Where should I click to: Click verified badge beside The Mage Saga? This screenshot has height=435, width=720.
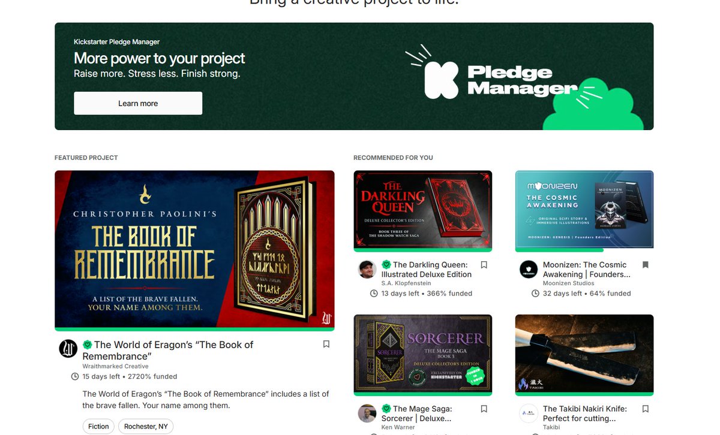tap(386, 409)
